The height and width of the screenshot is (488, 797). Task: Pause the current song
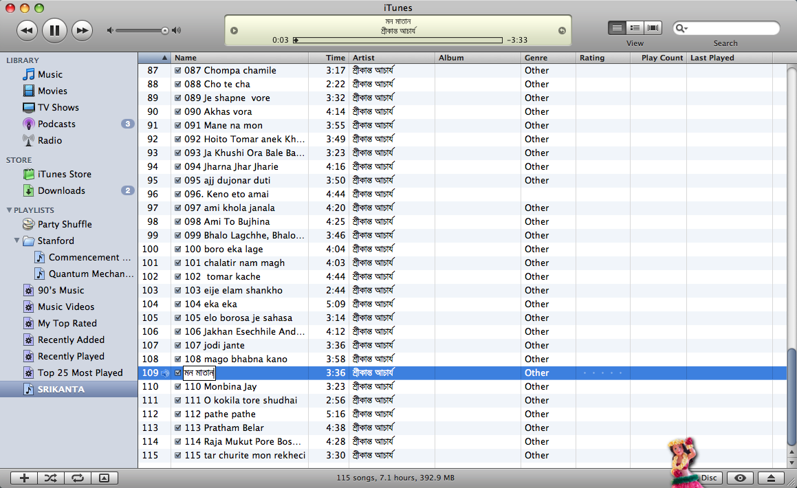point(54,30)
